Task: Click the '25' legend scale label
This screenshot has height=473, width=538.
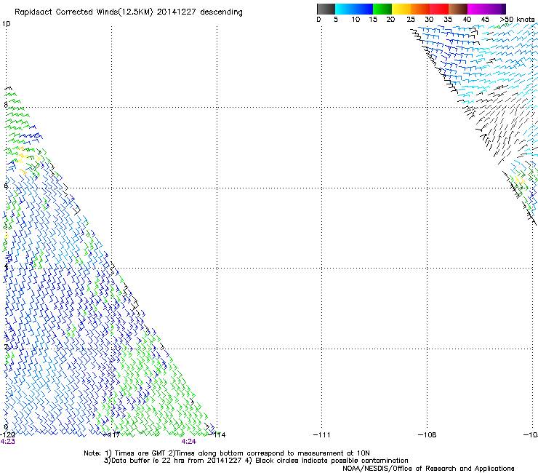Action: point(411,20)
